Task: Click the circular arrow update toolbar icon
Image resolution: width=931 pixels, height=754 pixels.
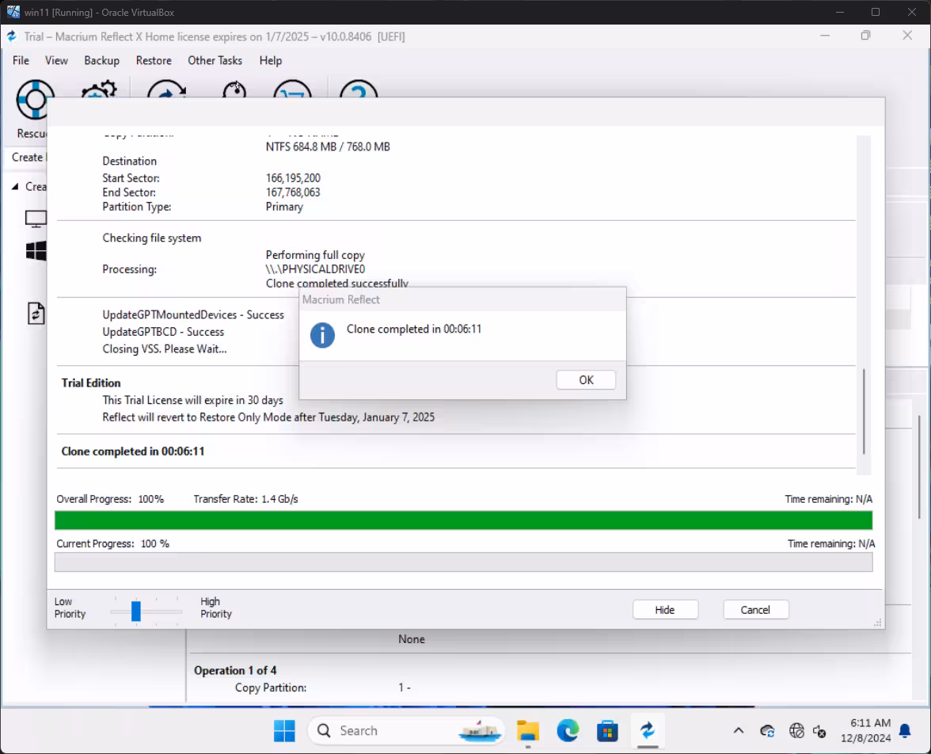Action: [x=167, y=89]
